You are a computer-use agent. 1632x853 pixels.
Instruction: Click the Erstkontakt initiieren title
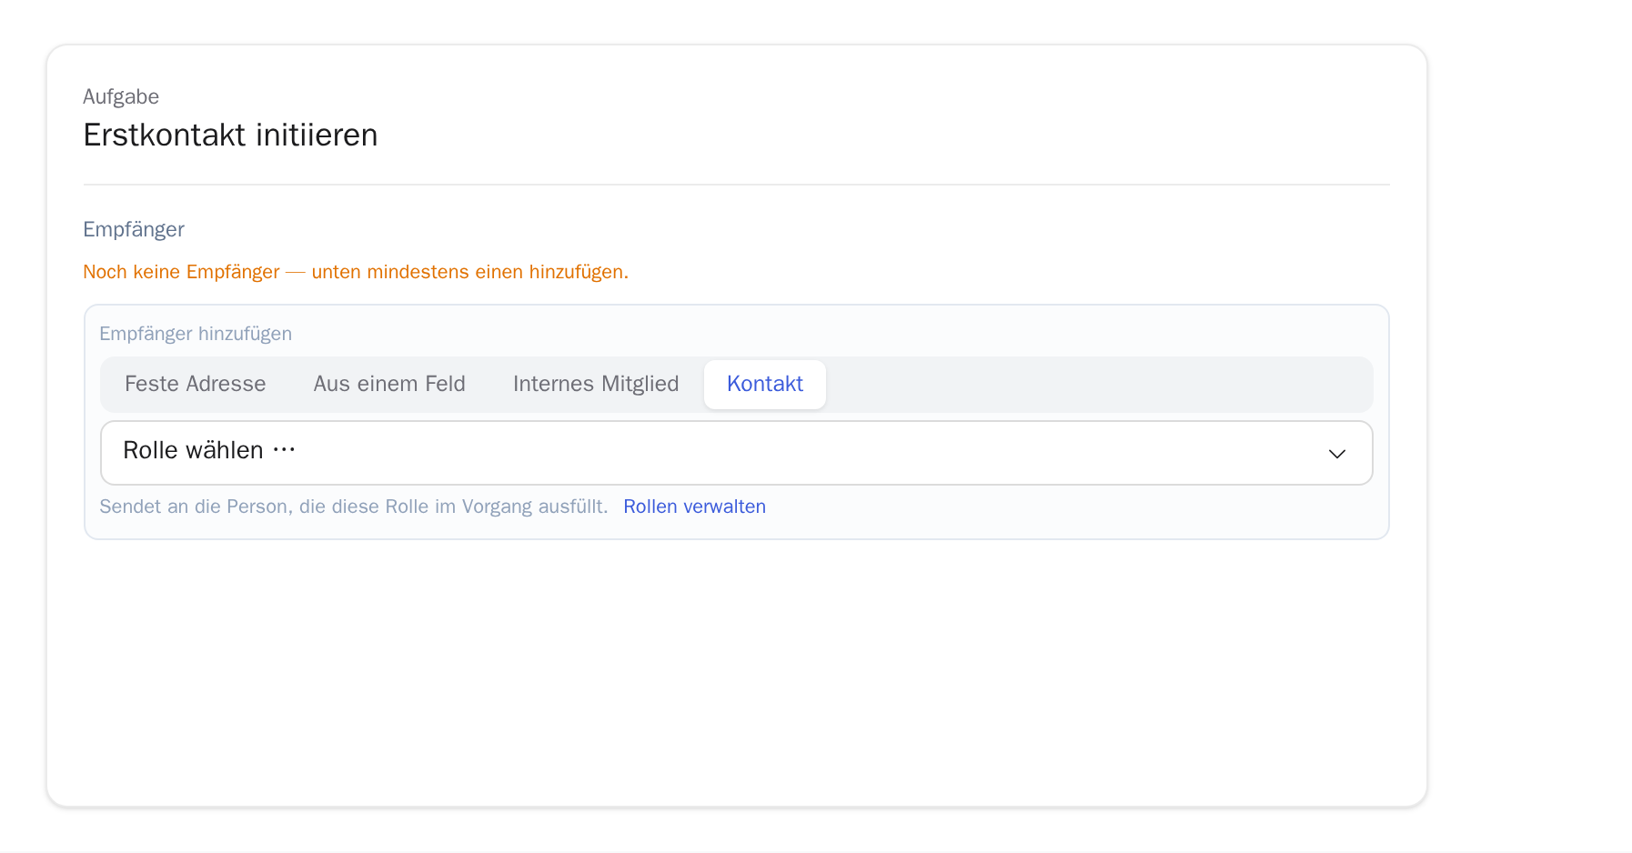230,135
